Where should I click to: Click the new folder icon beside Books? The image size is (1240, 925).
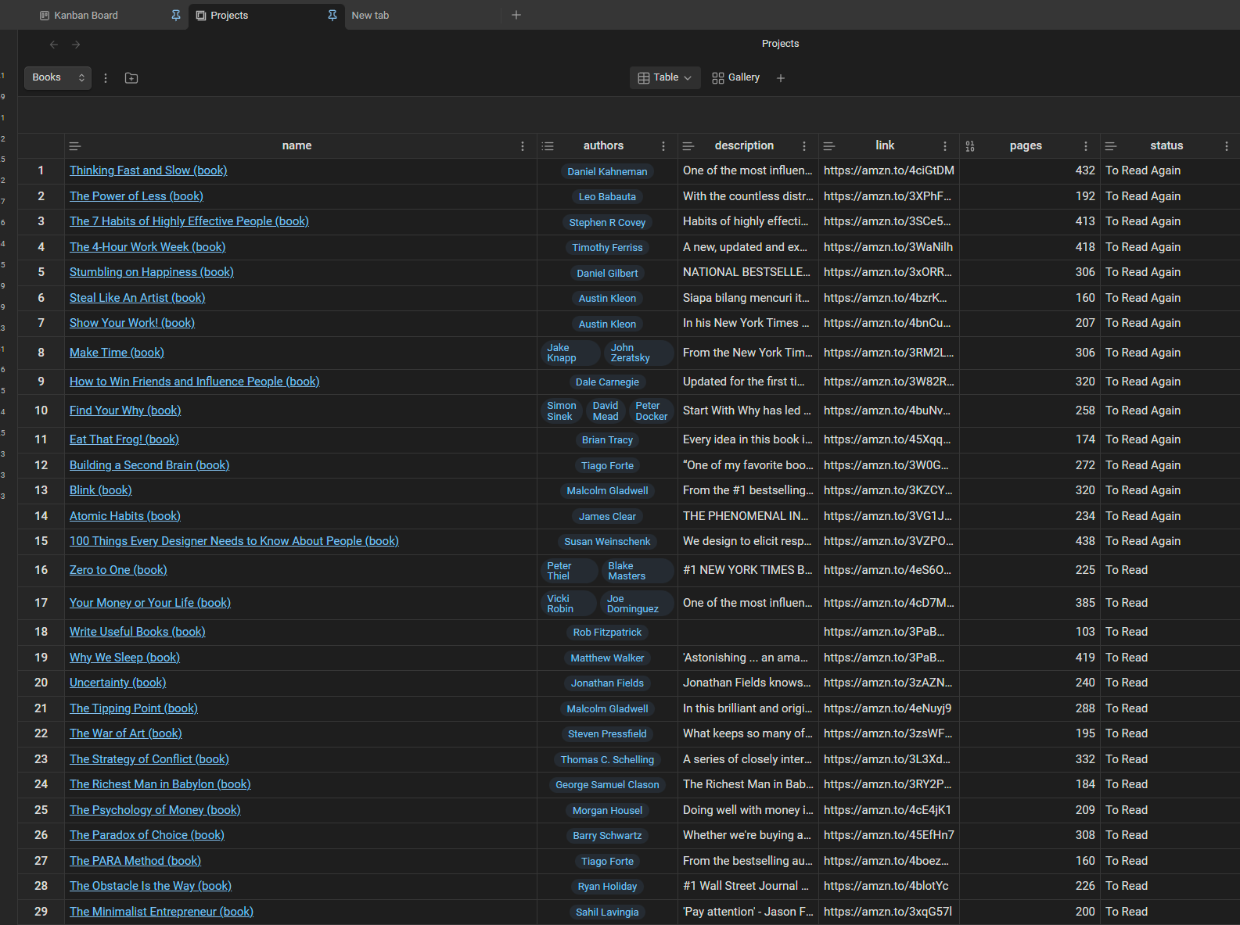(x=131, y=78)
